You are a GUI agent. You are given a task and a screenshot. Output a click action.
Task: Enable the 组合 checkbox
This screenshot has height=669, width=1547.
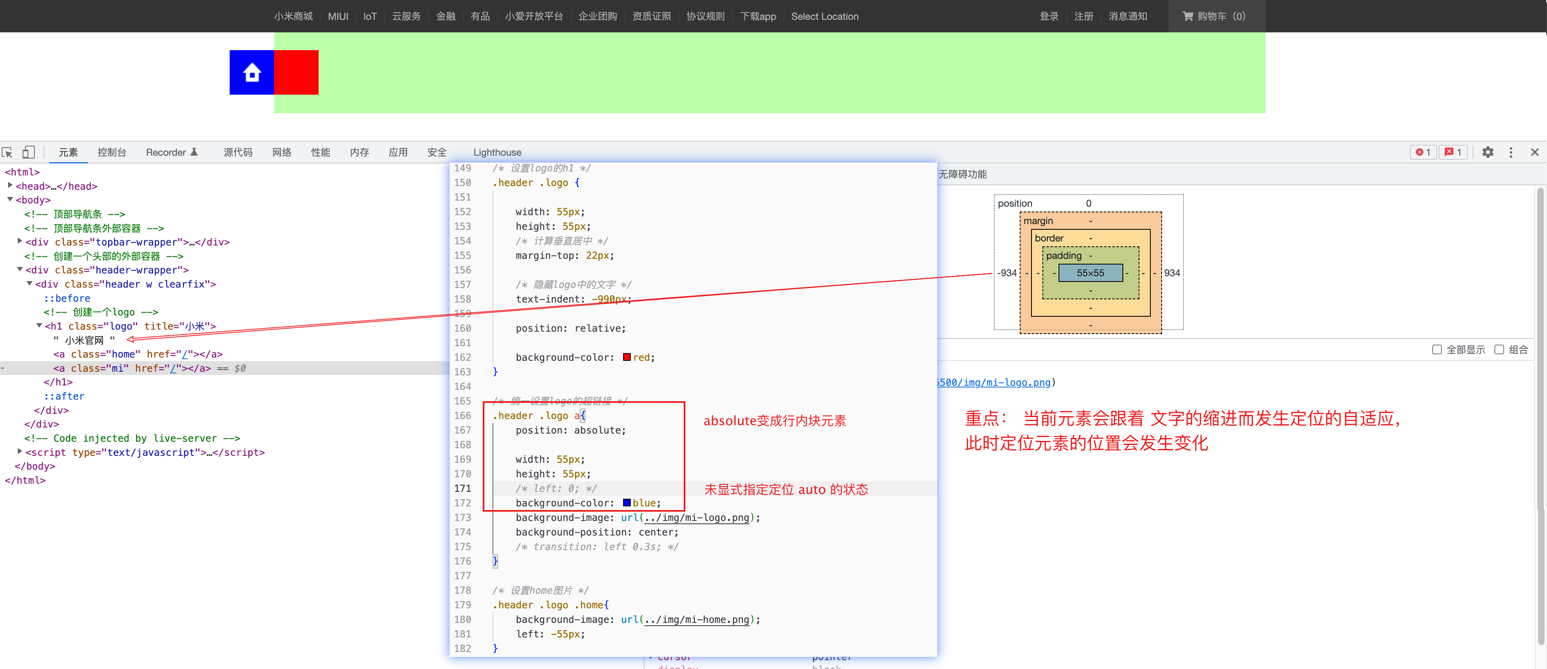[x=1499, y=349]
